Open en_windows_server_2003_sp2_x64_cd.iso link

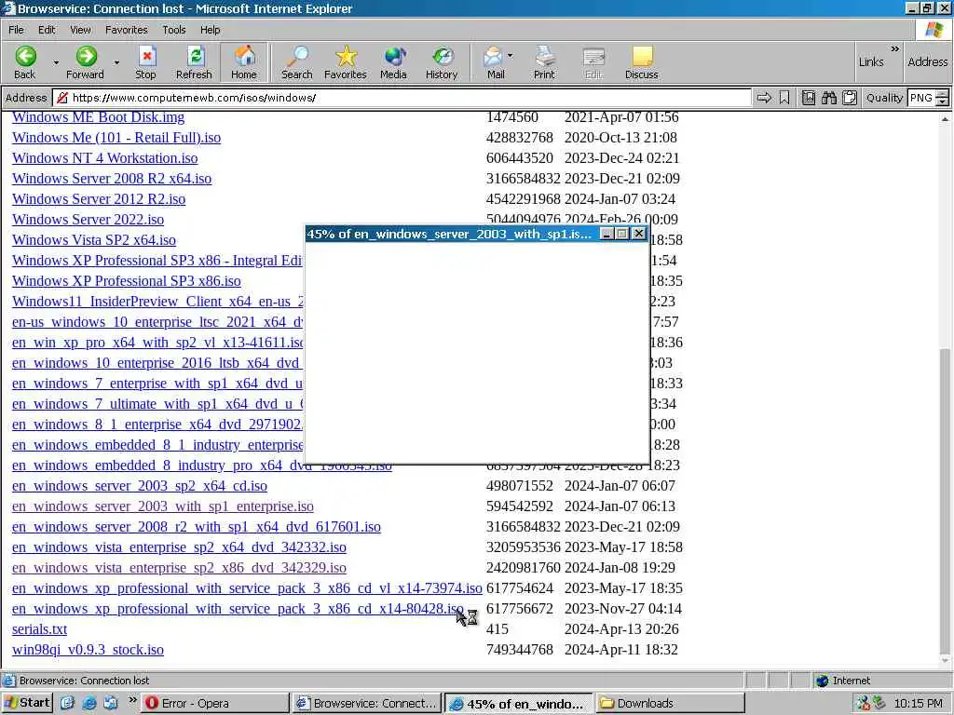point(140,486)
